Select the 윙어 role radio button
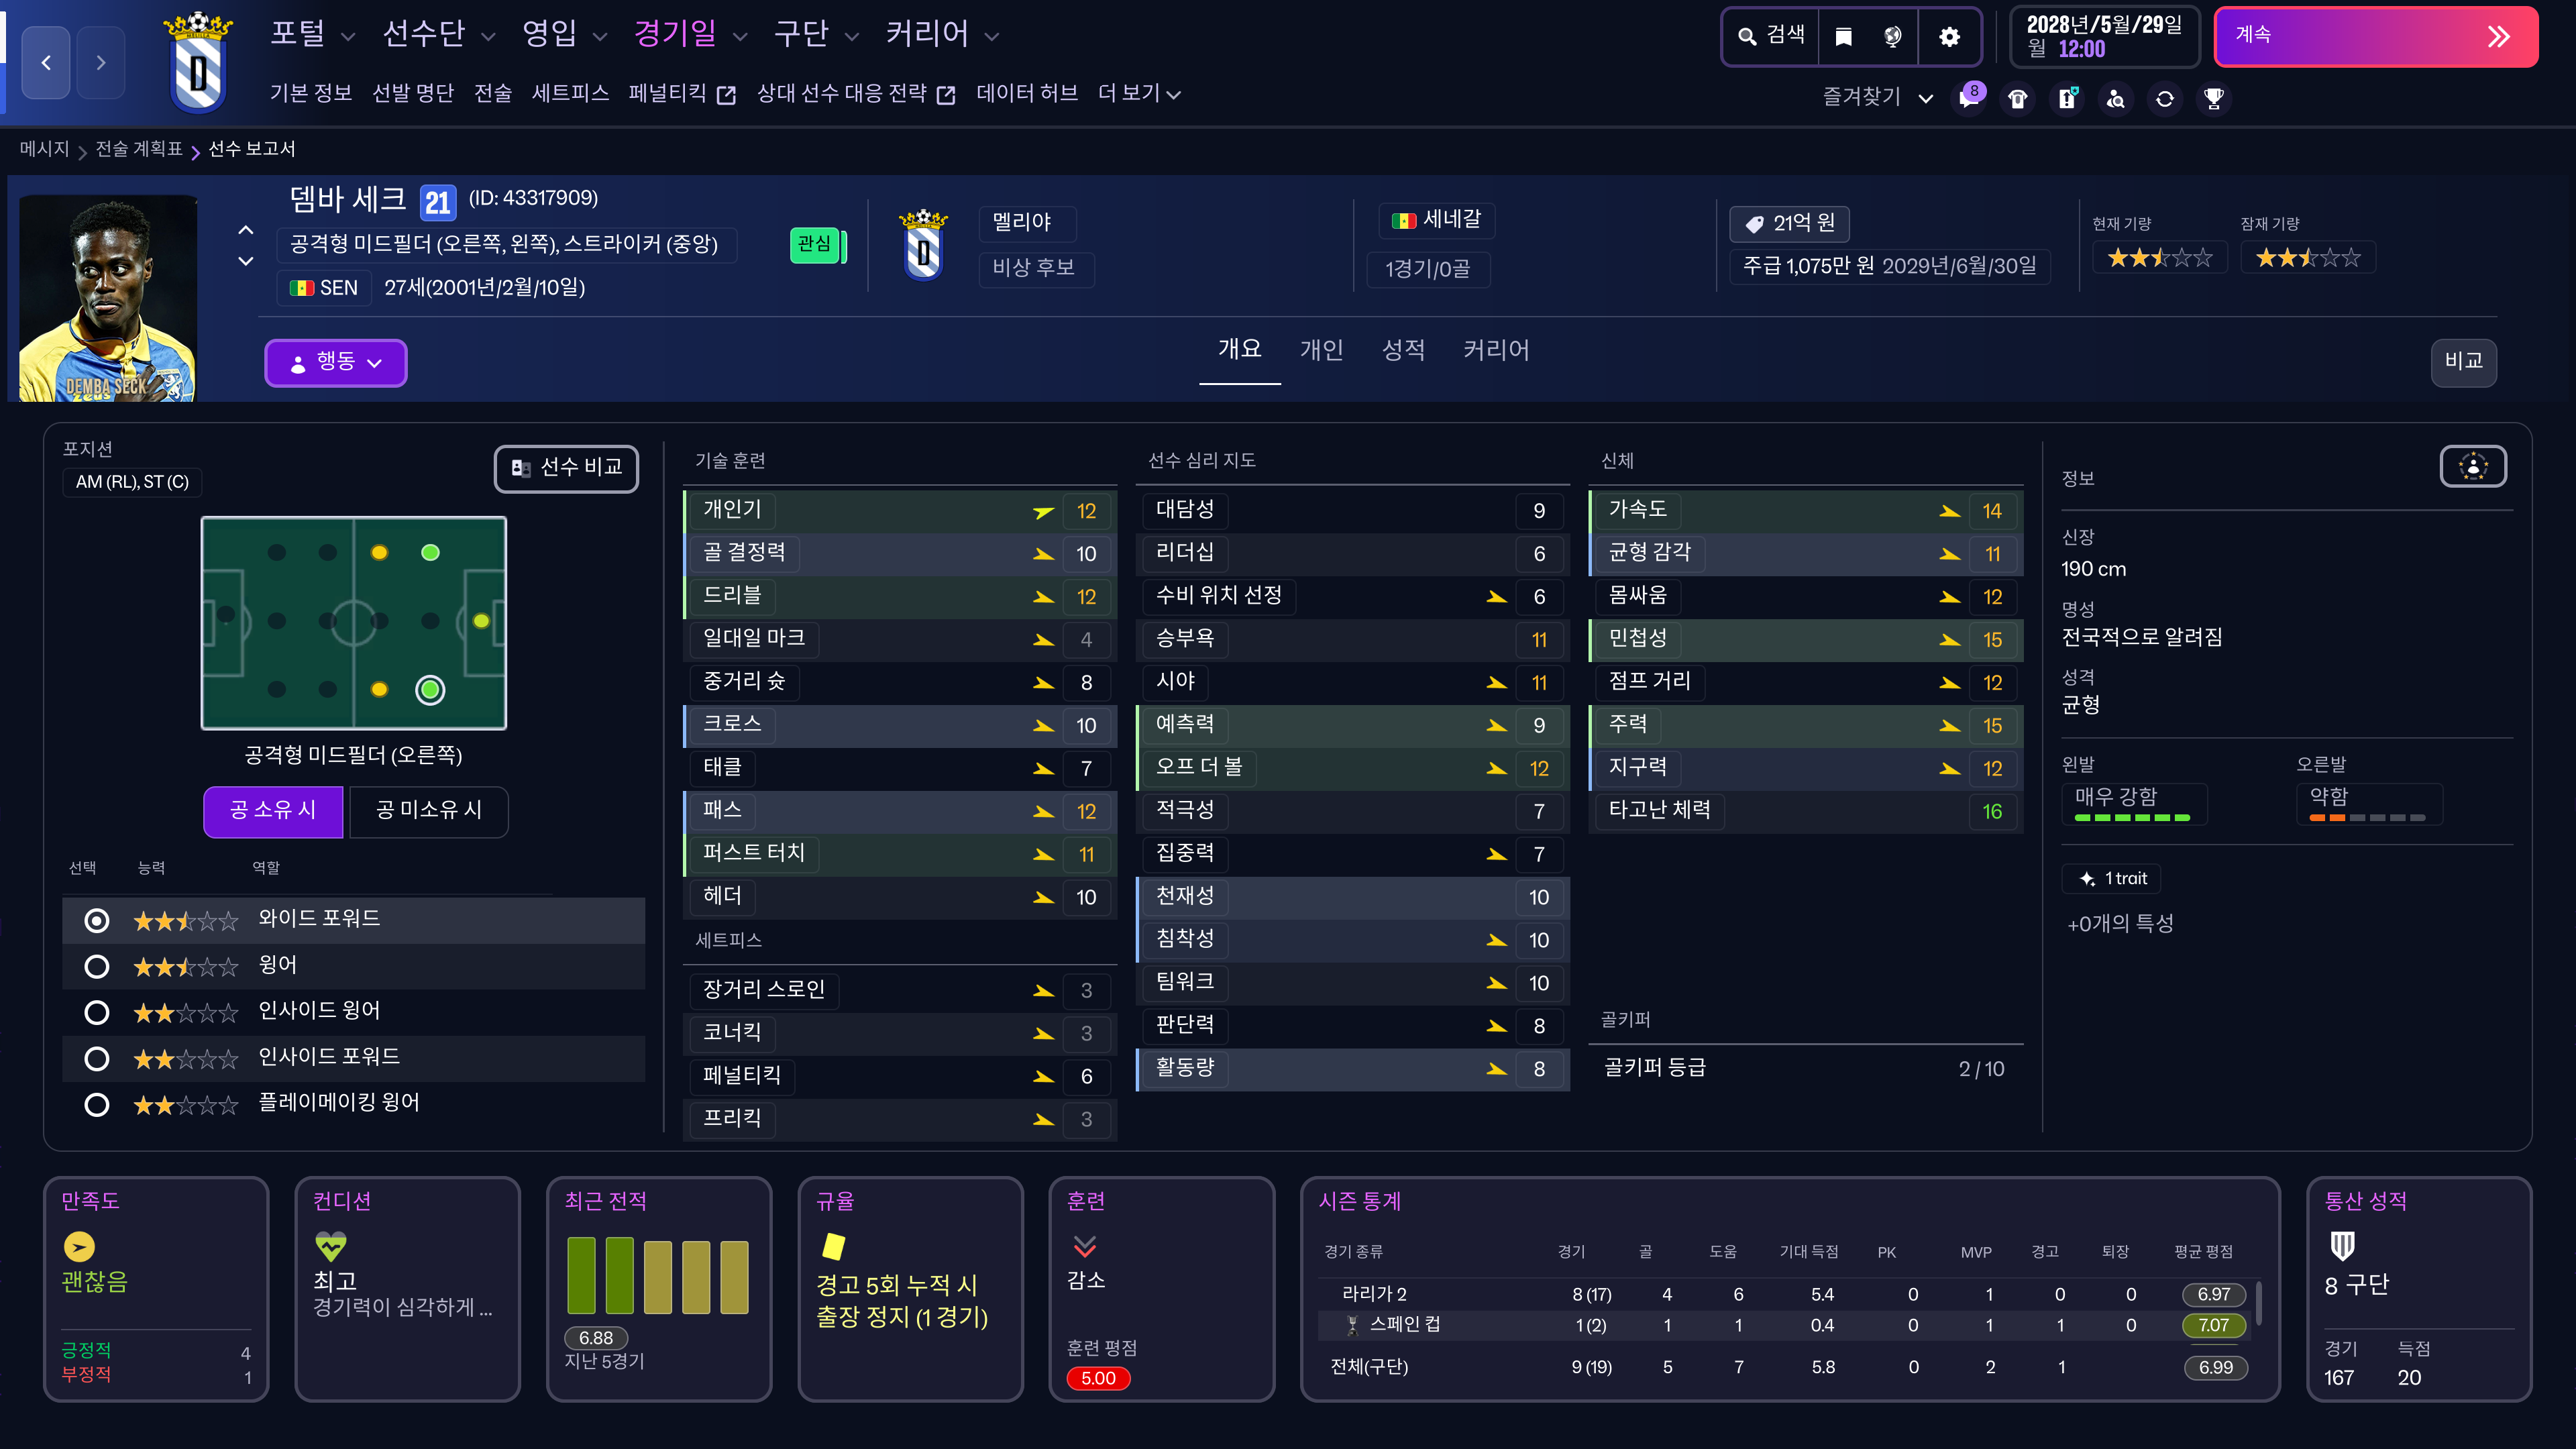Viewport: 2576px width, 1449px height. pyautogui.click(x=97, y=966)
